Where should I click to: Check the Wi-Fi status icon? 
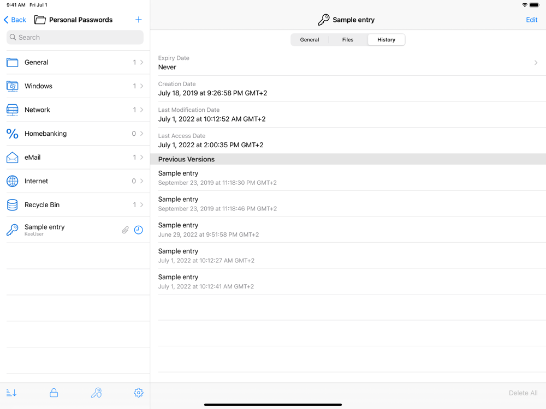click(525, 5)
